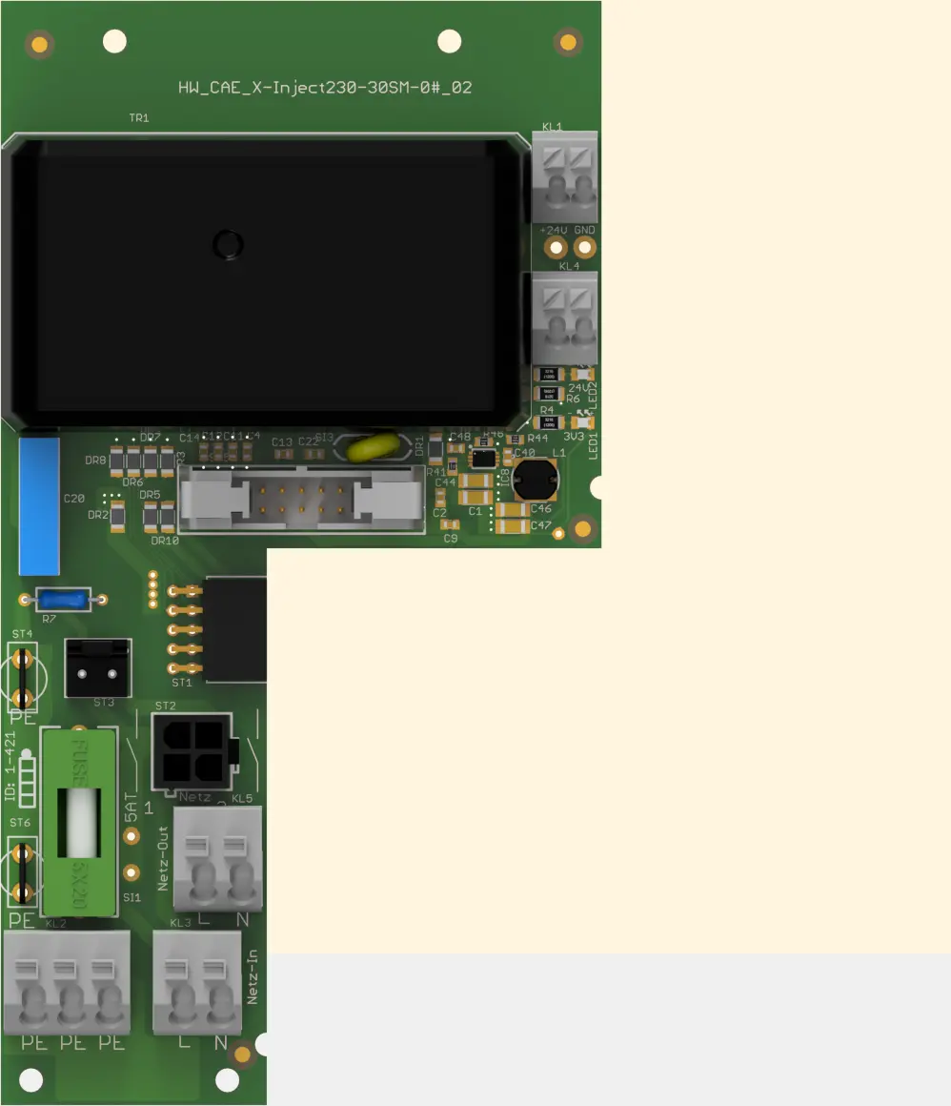Click the blue R7 resistor
951x1106 pixels.
point(63,599)
